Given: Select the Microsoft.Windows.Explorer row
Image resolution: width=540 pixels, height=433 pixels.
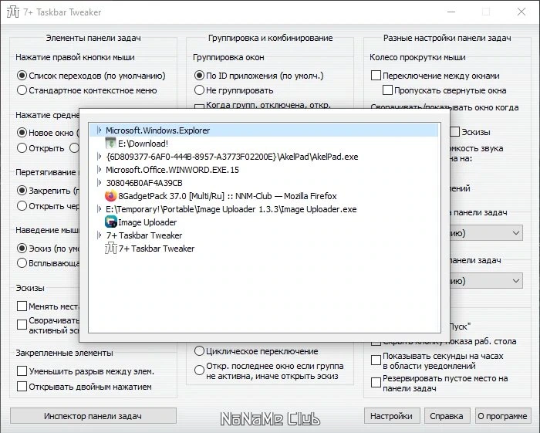Looking at the screenshot, I should pyautogui.click(x=264, y=130).
